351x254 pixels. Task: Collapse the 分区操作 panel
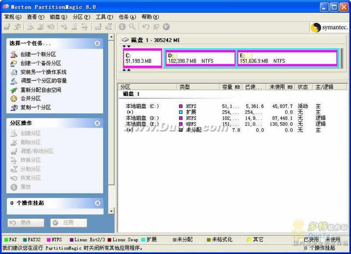[x=97, y=123]
